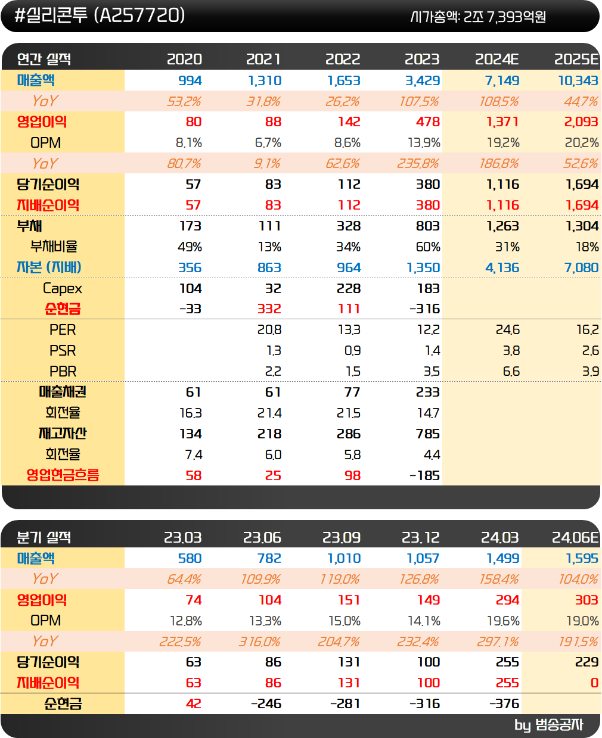Click annual net cash value 332
This screenshot has height=738, width=602.
(269, 309)
